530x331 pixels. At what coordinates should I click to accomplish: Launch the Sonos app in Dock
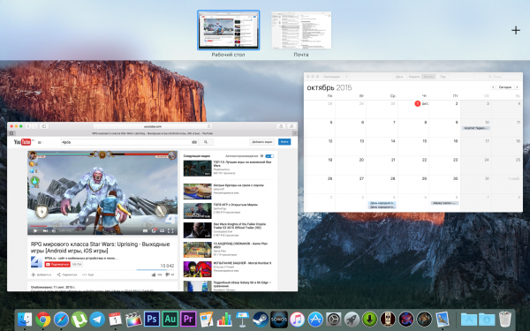coord(279,320)
